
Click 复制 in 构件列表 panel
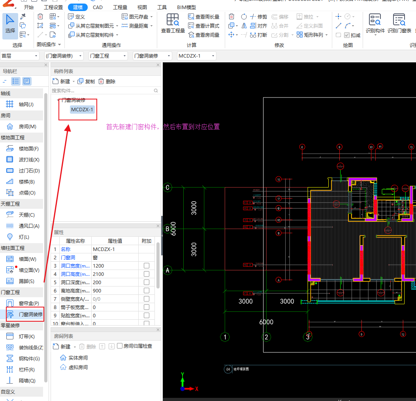tap(86, 81)
